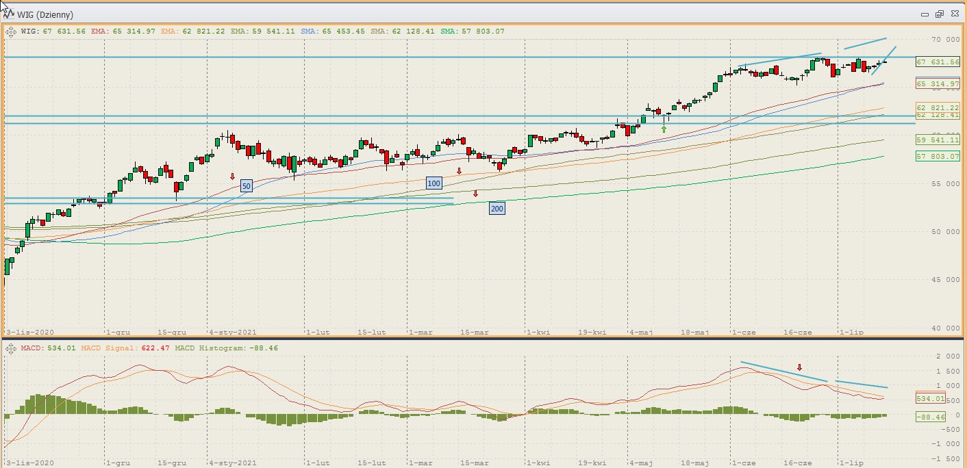Click the WIG (Dzienny) window title
Viewport: 967px width, 468px height.
[45, 14]
